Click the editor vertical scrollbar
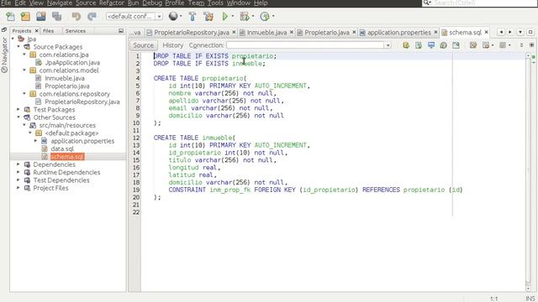Image resolution: width=538 pixels, height=302 pixels. [529, 171]
